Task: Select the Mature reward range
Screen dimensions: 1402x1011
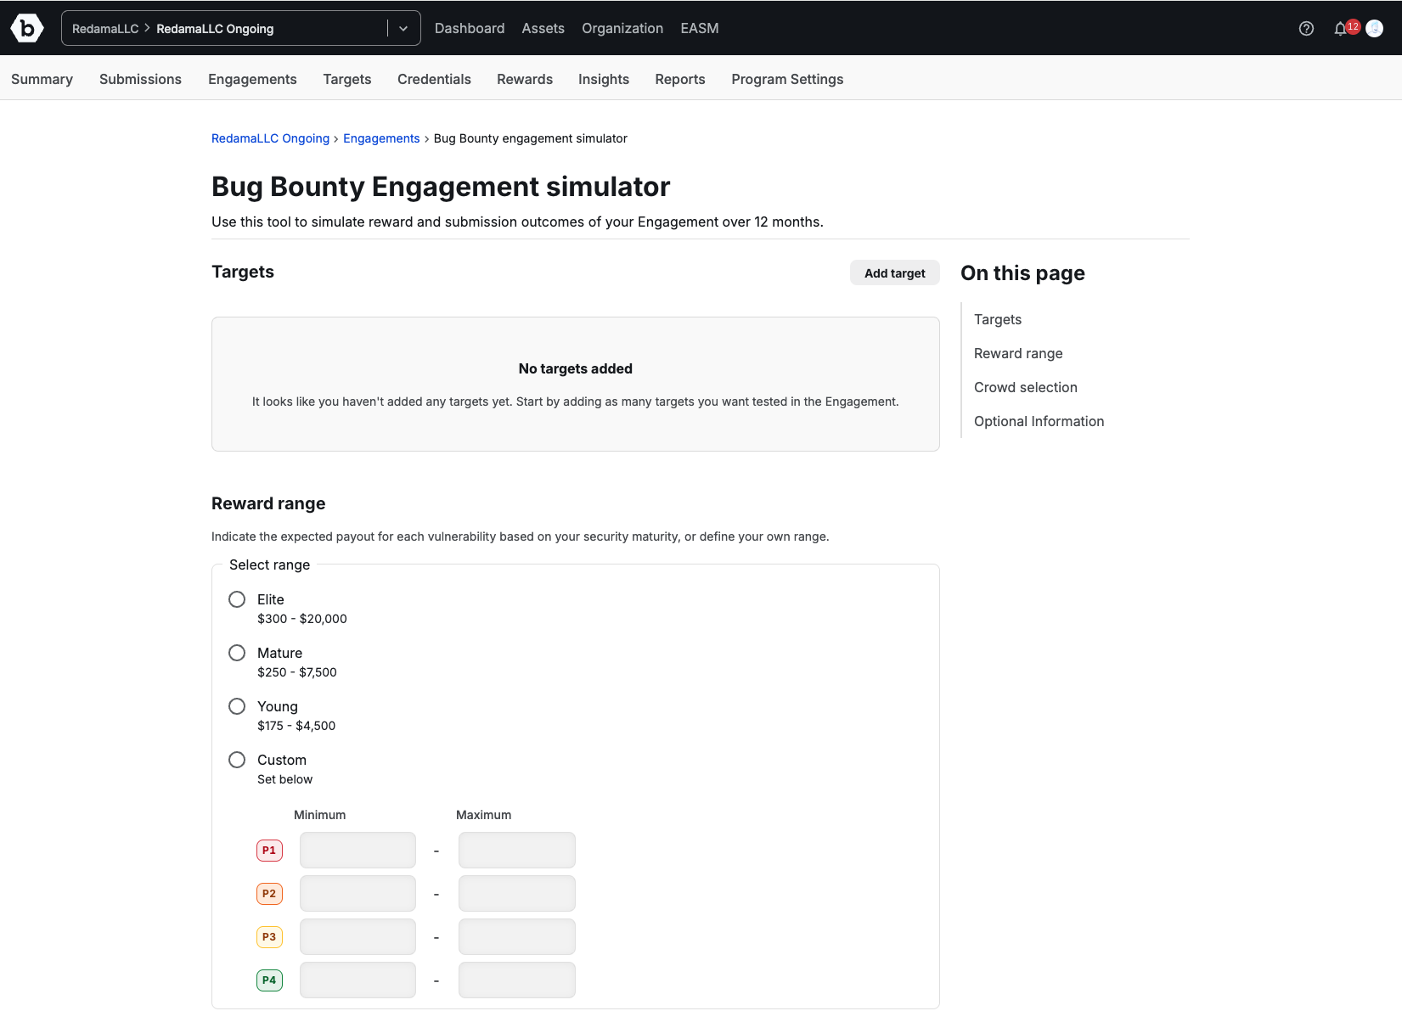Action: (x=237, y=653)
